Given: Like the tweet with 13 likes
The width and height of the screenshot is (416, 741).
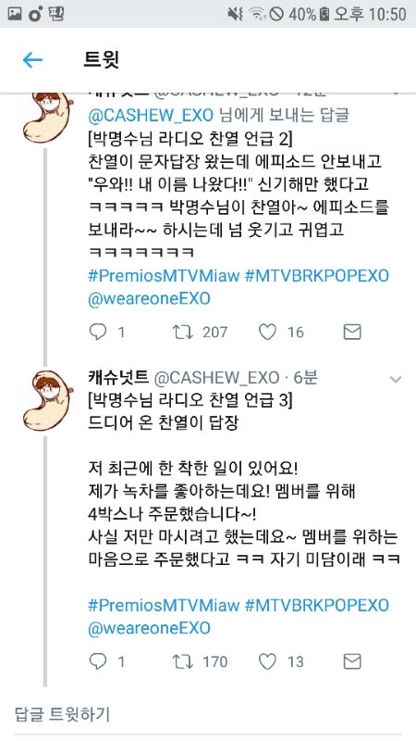Looking at the screenshot, I should (267, 661).
